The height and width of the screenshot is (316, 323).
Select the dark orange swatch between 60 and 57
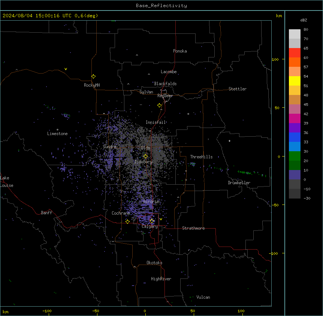(295, 62)
